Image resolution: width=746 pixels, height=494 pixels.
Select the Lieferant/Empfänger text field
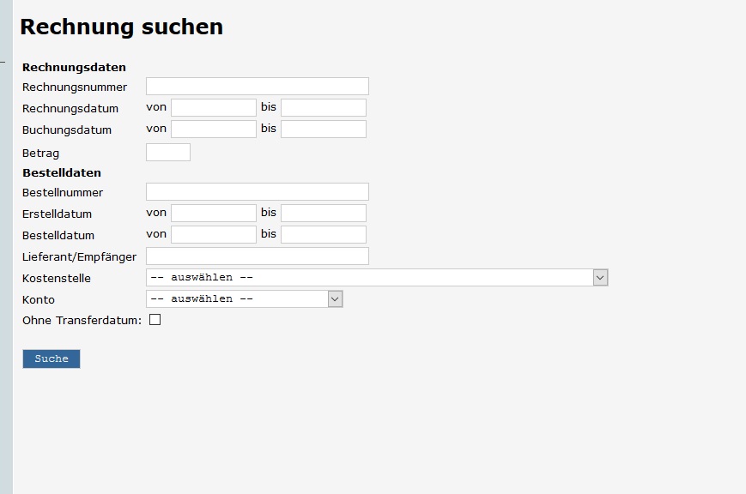pos(257,256)
